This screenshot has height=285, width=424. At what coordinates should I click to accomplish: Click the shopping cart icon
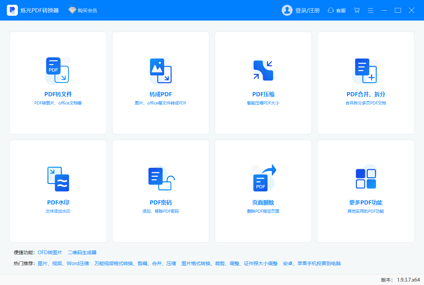[357, 10]
